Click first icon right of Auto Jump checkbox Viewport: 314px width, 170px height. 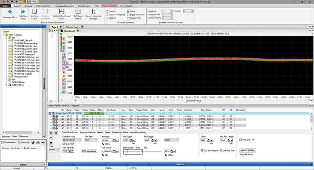tap(33, 143)
